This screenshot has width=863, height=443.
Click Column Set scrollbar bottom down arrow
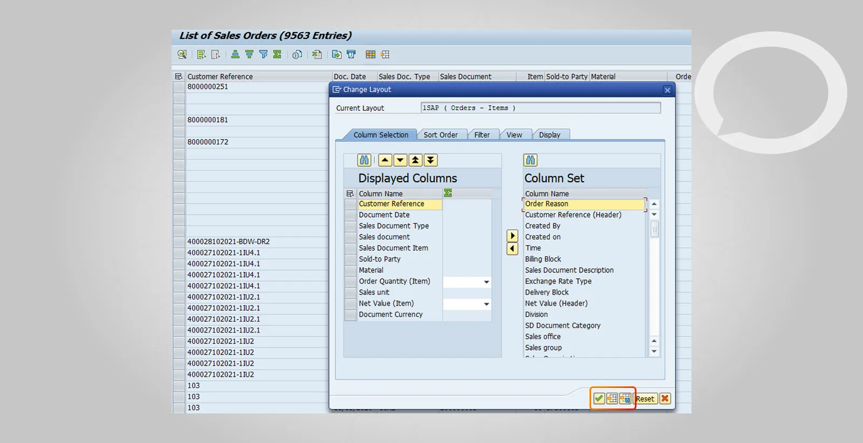pos(654,351)
